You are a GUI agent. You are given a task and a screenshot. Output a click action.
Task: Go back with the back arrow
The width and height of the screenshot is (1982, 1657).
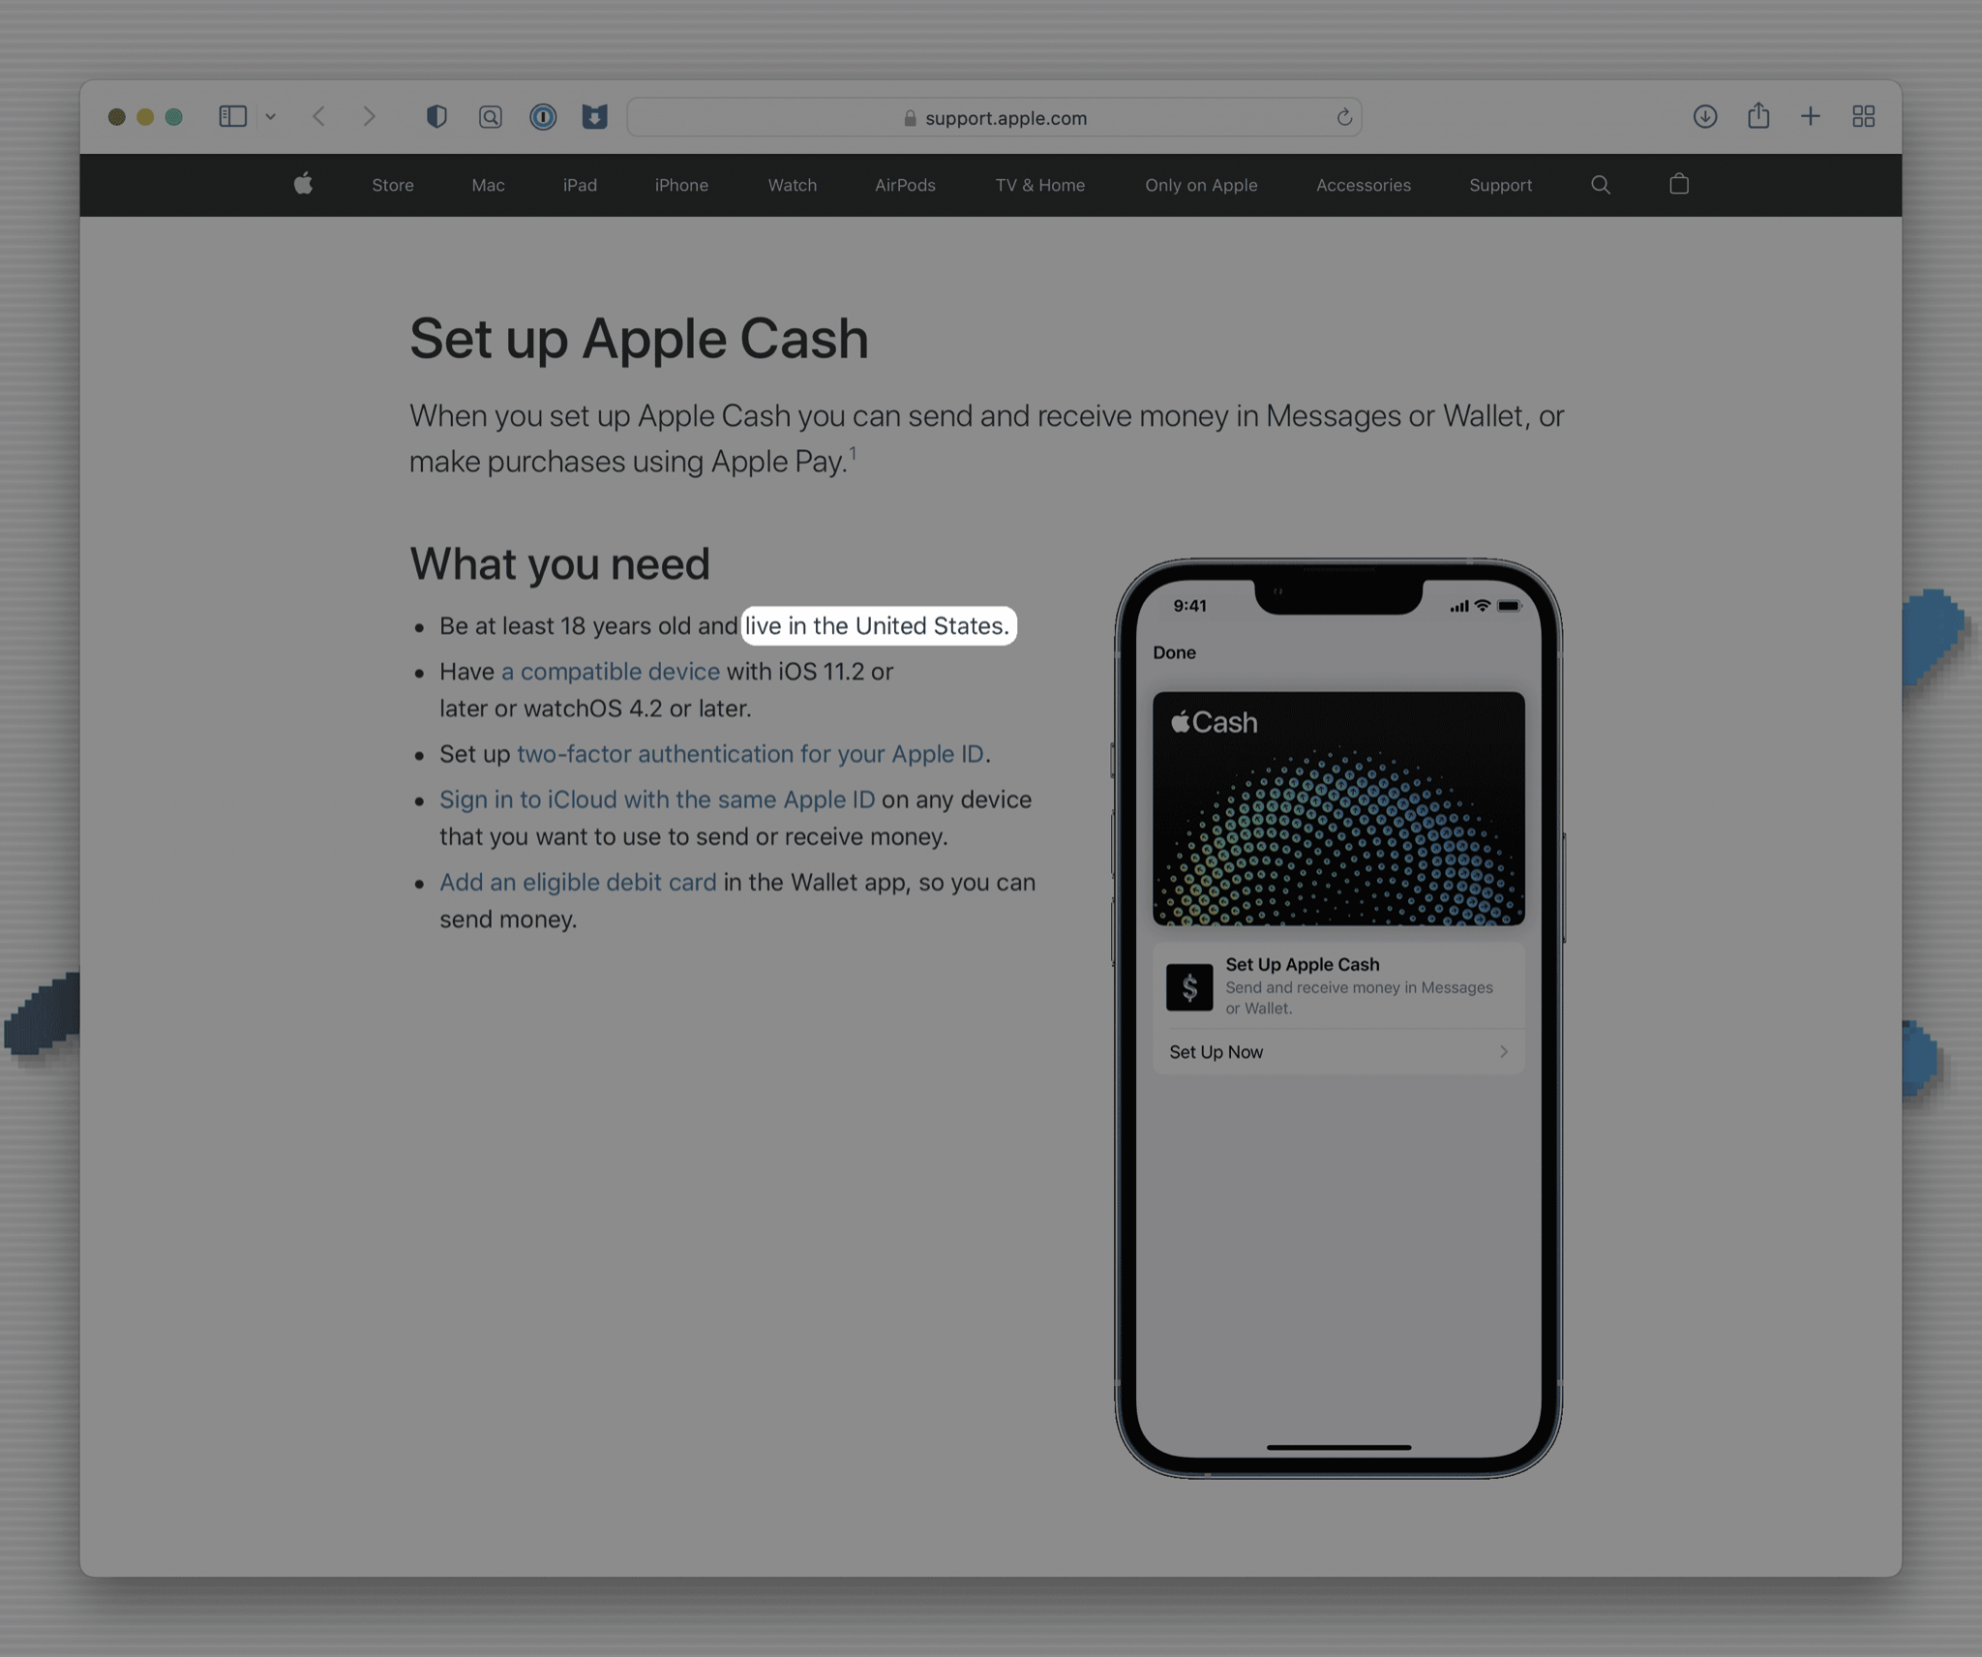click(x=319, y=117)
